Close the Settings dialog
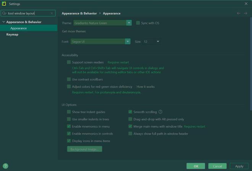 [246, 3]
